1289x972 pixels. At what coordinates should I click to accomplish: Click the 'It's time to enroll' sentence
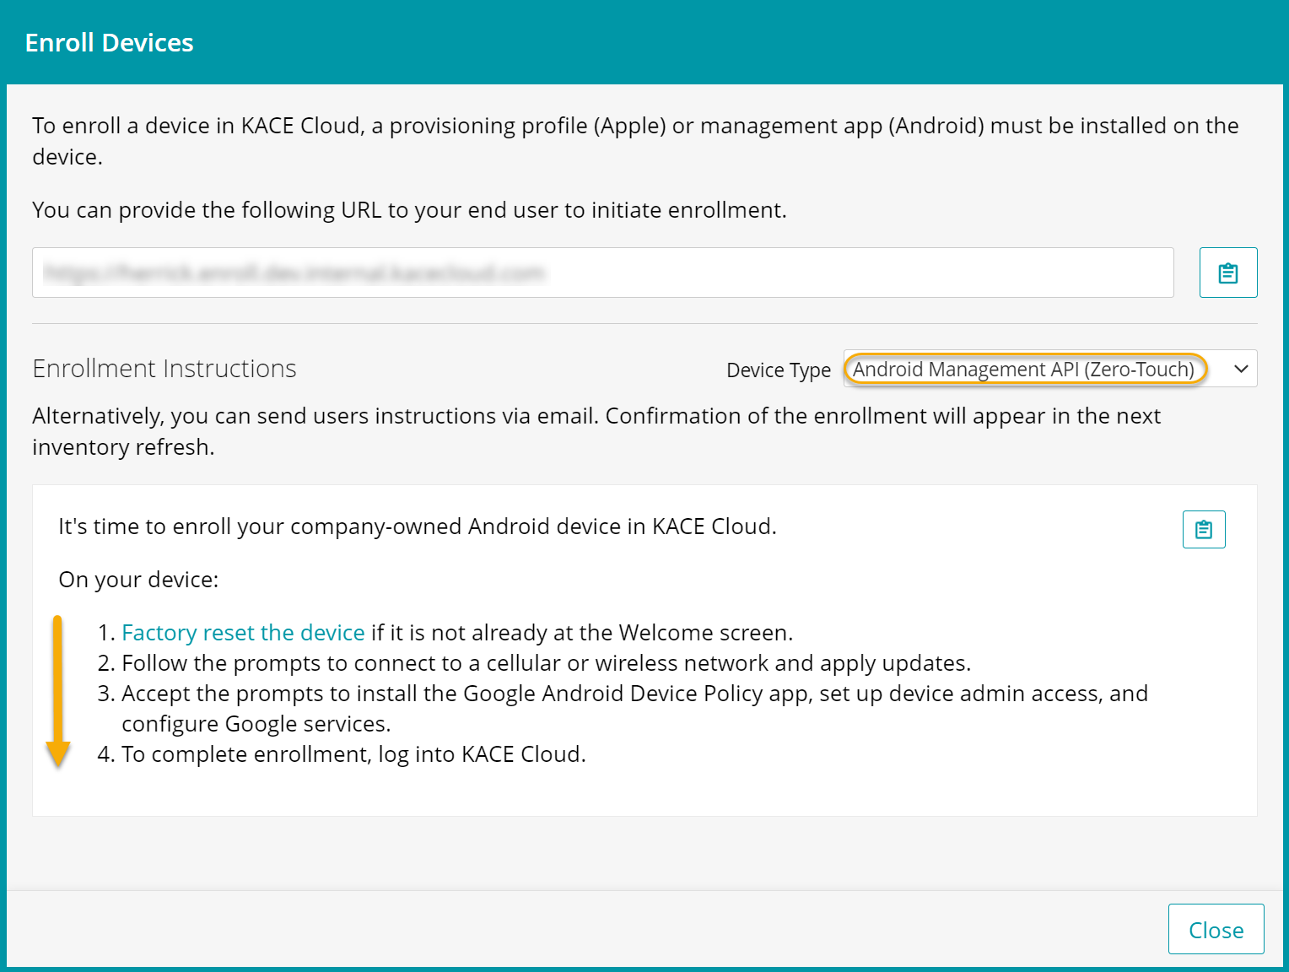(x=417, y=526)
